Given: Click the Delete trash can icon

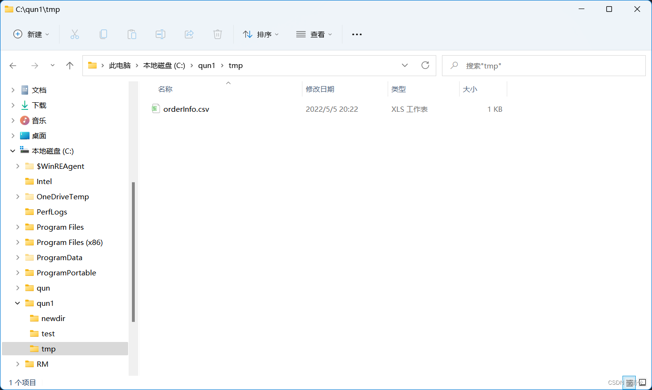Looking at the screenshot, I should coord(218,34).
